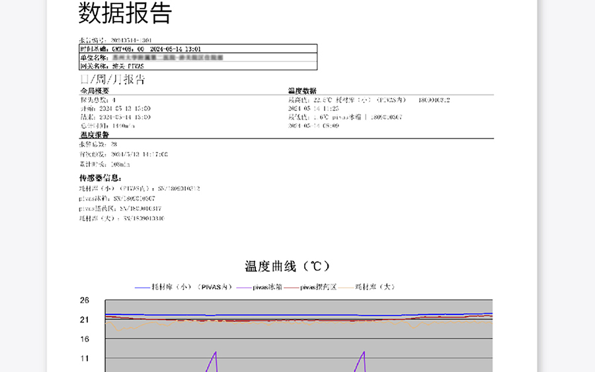Click the 数据报告 main title
This screenshot has height=372, width=595.
pyautogui.click(x=125, y=13)
